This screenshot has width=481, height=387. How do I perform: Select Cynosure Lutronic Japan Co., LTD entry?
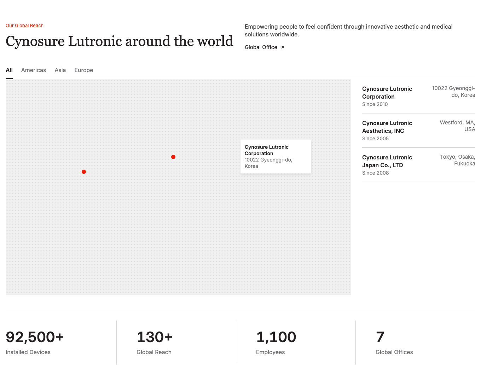pos(419,165)
